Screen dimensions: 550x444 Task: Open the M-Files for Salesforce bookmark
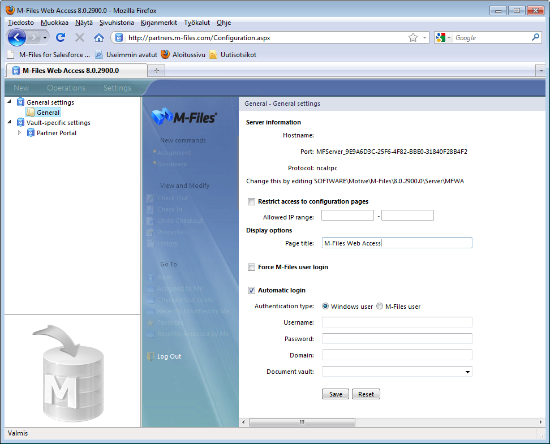tap(49, 55)
